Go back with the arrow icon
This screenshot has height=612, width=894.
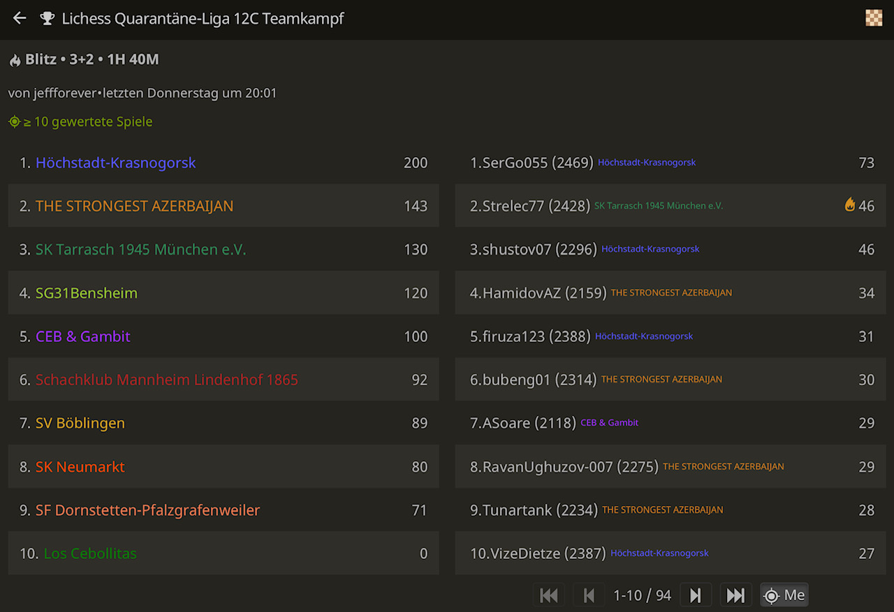20,19
